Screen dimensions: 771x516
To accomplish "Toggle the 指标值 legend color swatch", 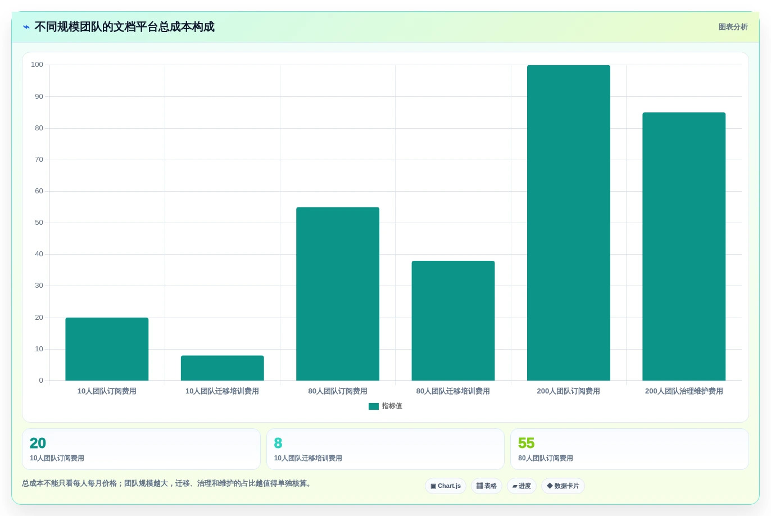I will (374, 406).
